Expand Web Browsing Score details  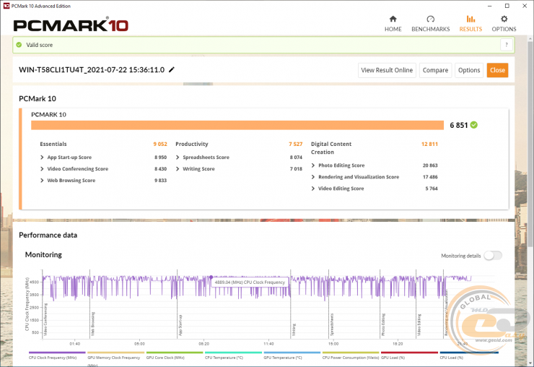tap(42, 181)
